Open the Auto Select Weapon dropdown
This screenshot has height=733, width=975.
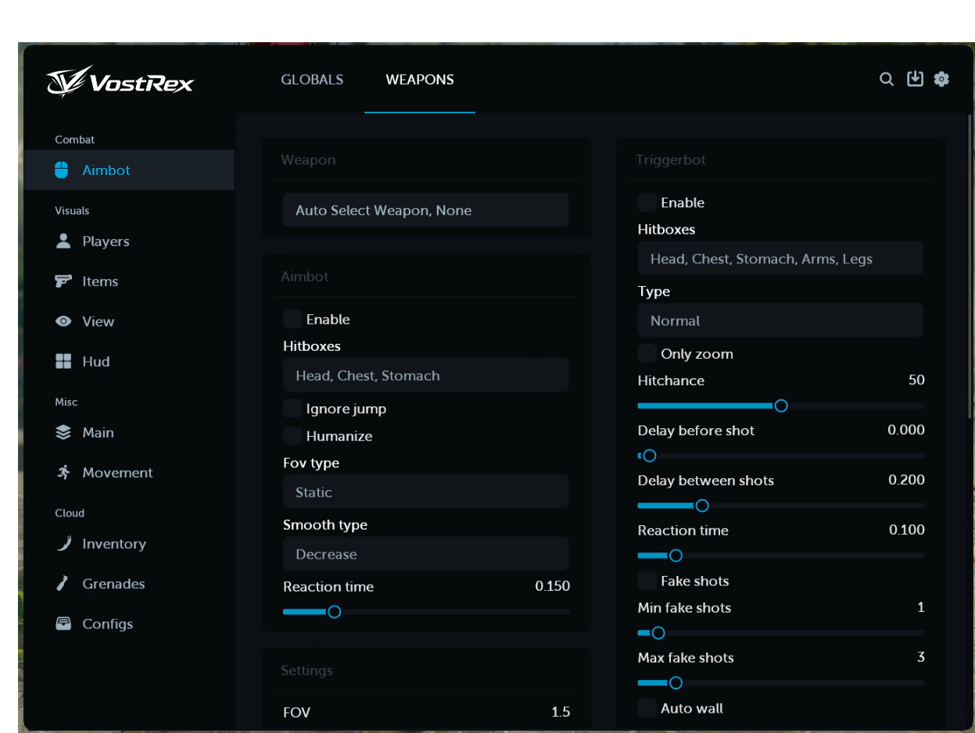pos(425,209)
